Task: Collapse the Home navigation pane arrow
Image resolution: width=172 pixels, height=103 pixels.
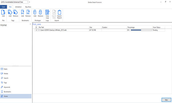Action: coord(30,24)
